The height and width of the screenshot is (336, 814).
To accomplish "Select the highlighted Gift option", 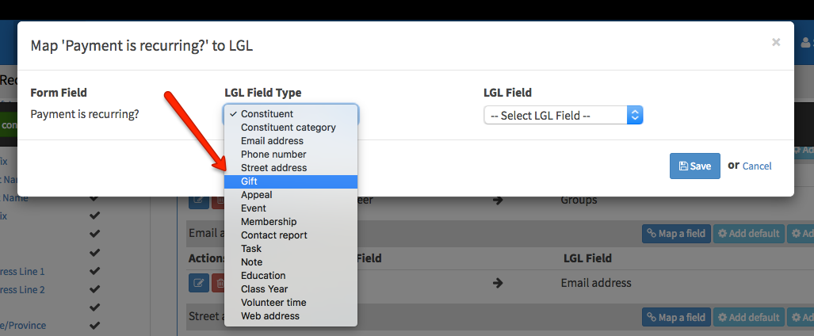I will click(x=291, y=181).
